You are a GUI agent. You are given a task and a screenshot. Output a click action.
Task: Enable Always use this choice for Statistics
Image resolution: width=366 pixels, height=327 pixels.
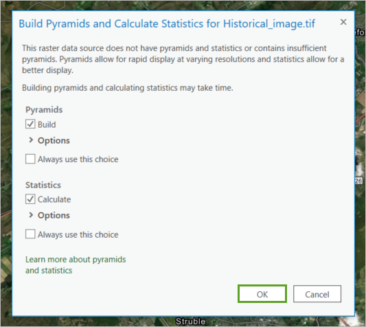point(30,234)
